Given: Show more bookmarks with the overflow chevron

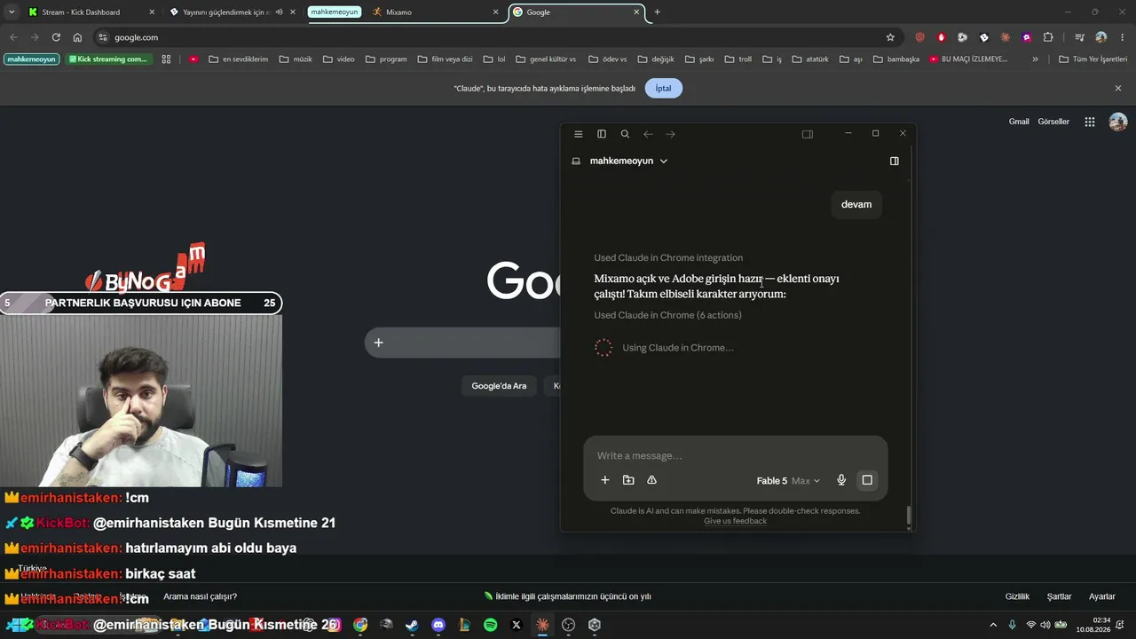Looking at the screenshot, I should click(x=1035, y=59).
